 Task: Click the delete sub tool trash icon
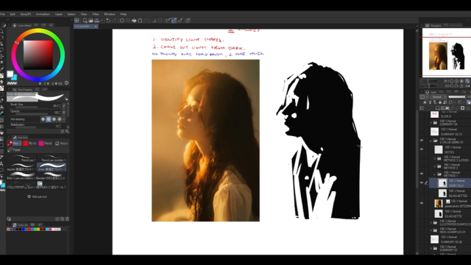coord(67,219)
